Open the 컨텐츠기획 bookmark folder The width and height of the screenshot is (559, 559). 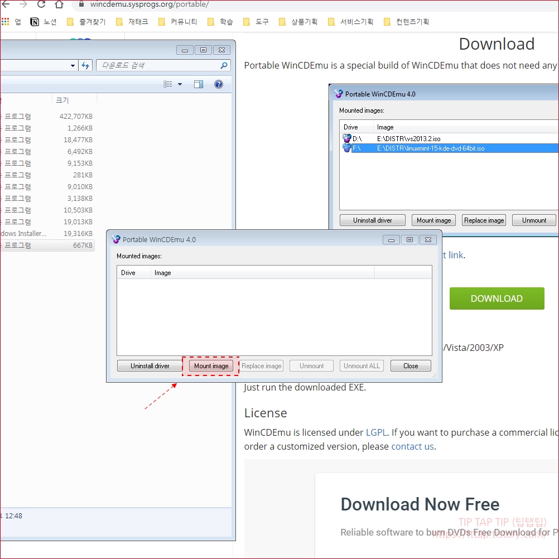point(406,22)
